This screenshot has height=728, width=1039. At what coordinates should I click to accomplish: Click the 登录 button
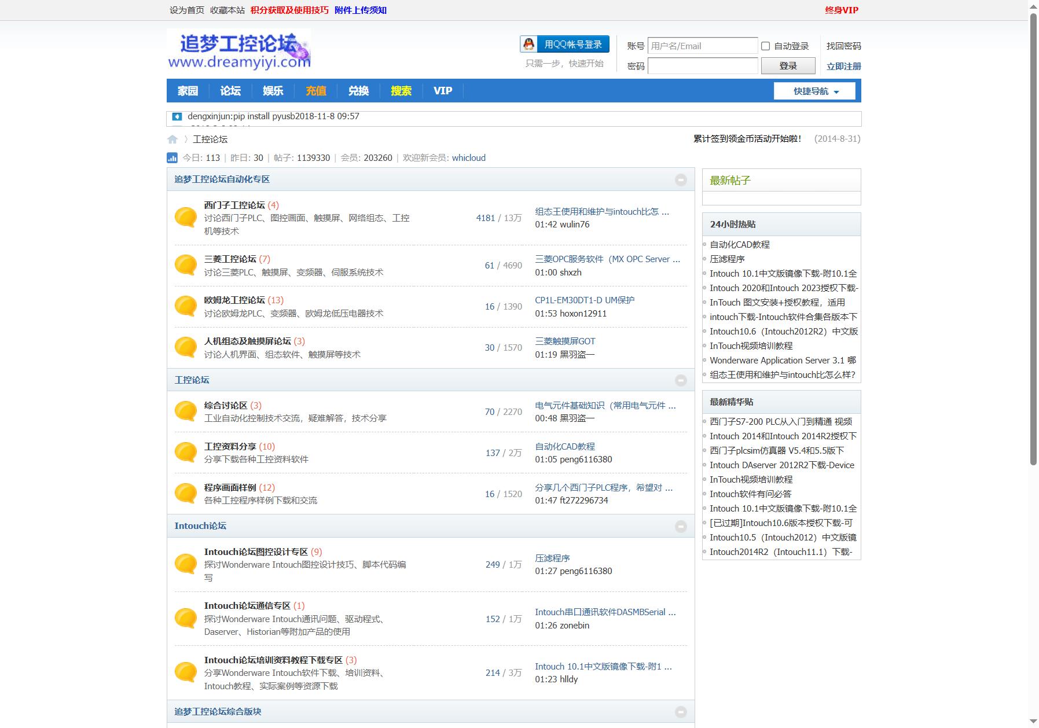click(x=788, y=66)
